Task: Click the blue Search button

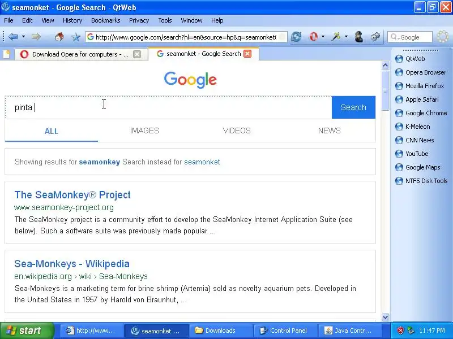Action: [x=353, y=107]
